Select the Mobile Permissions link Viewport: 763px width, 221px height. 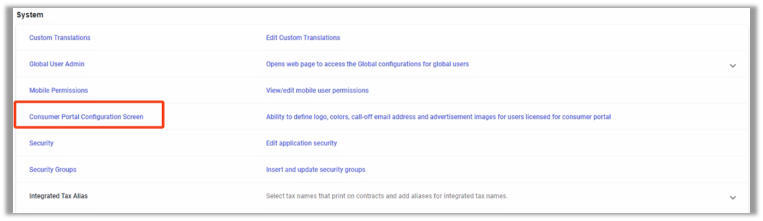[x=58, y=90]
